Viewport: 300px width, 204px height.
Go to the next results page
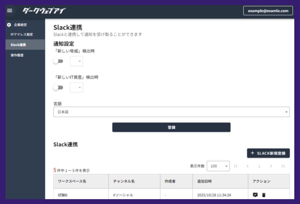tap(271, 166)
